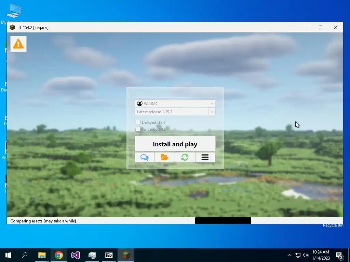350x262 pixels.
Task: Click the green refresh arrows button
Action: 185,157
